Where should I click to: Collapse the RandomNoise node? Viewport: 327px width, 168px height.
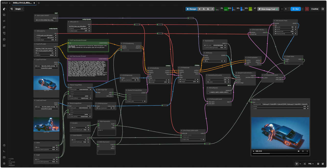pos(204,41)
